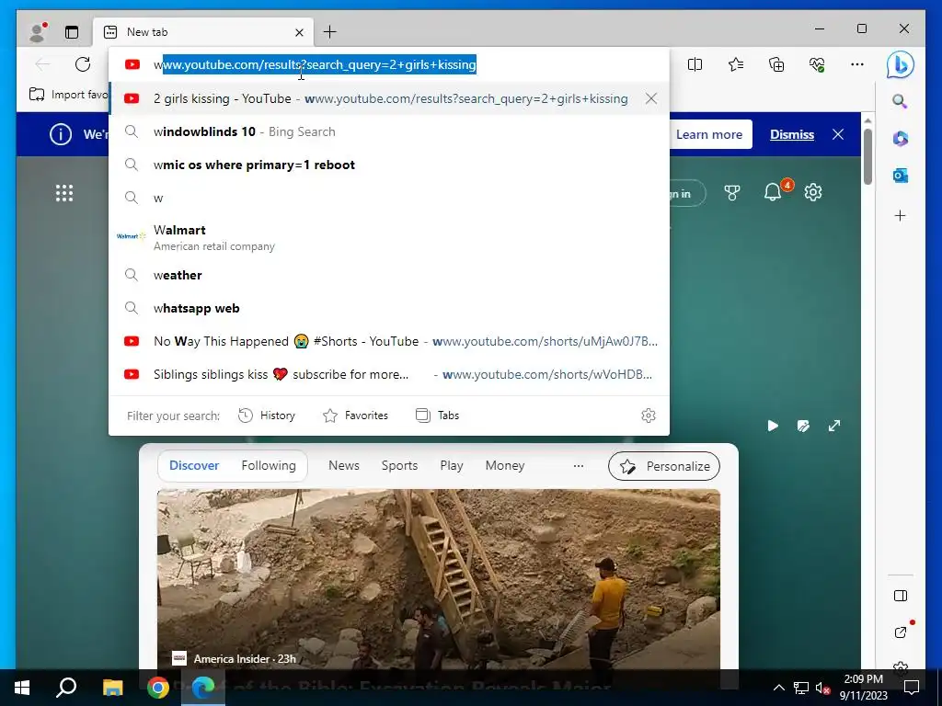The image size is (942, 706).
Task: Click the Personalize button
Action: pyautogui.click(x=664, y=466)
